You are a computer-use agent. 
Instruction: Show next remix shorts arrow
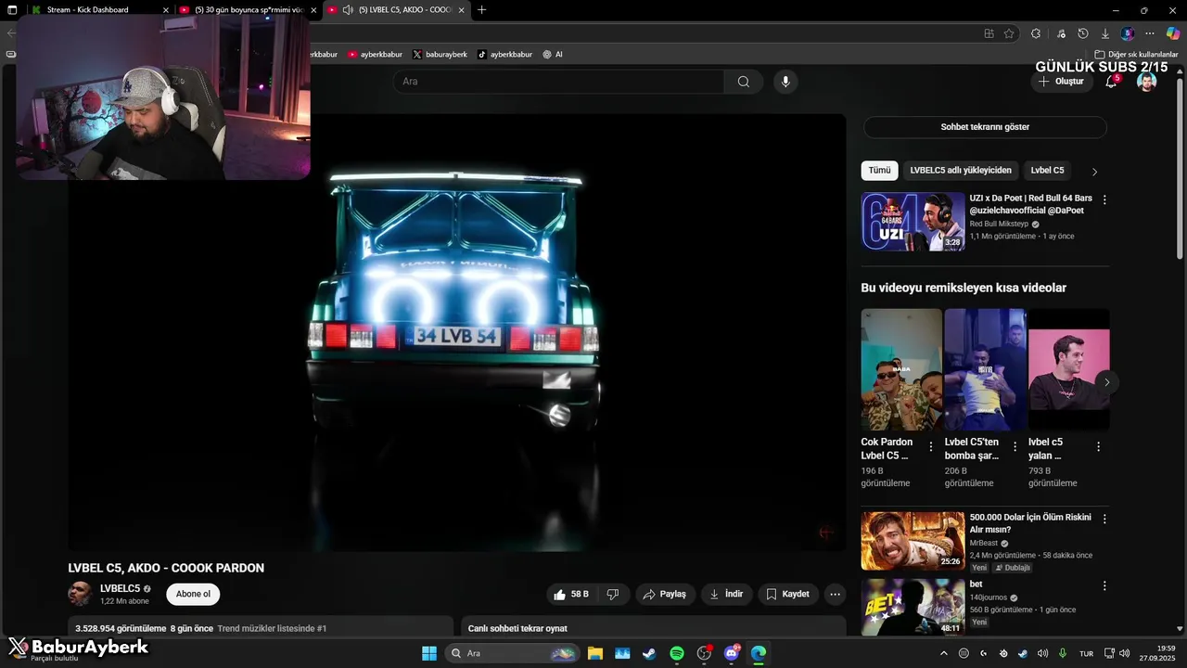[1105, 382]
